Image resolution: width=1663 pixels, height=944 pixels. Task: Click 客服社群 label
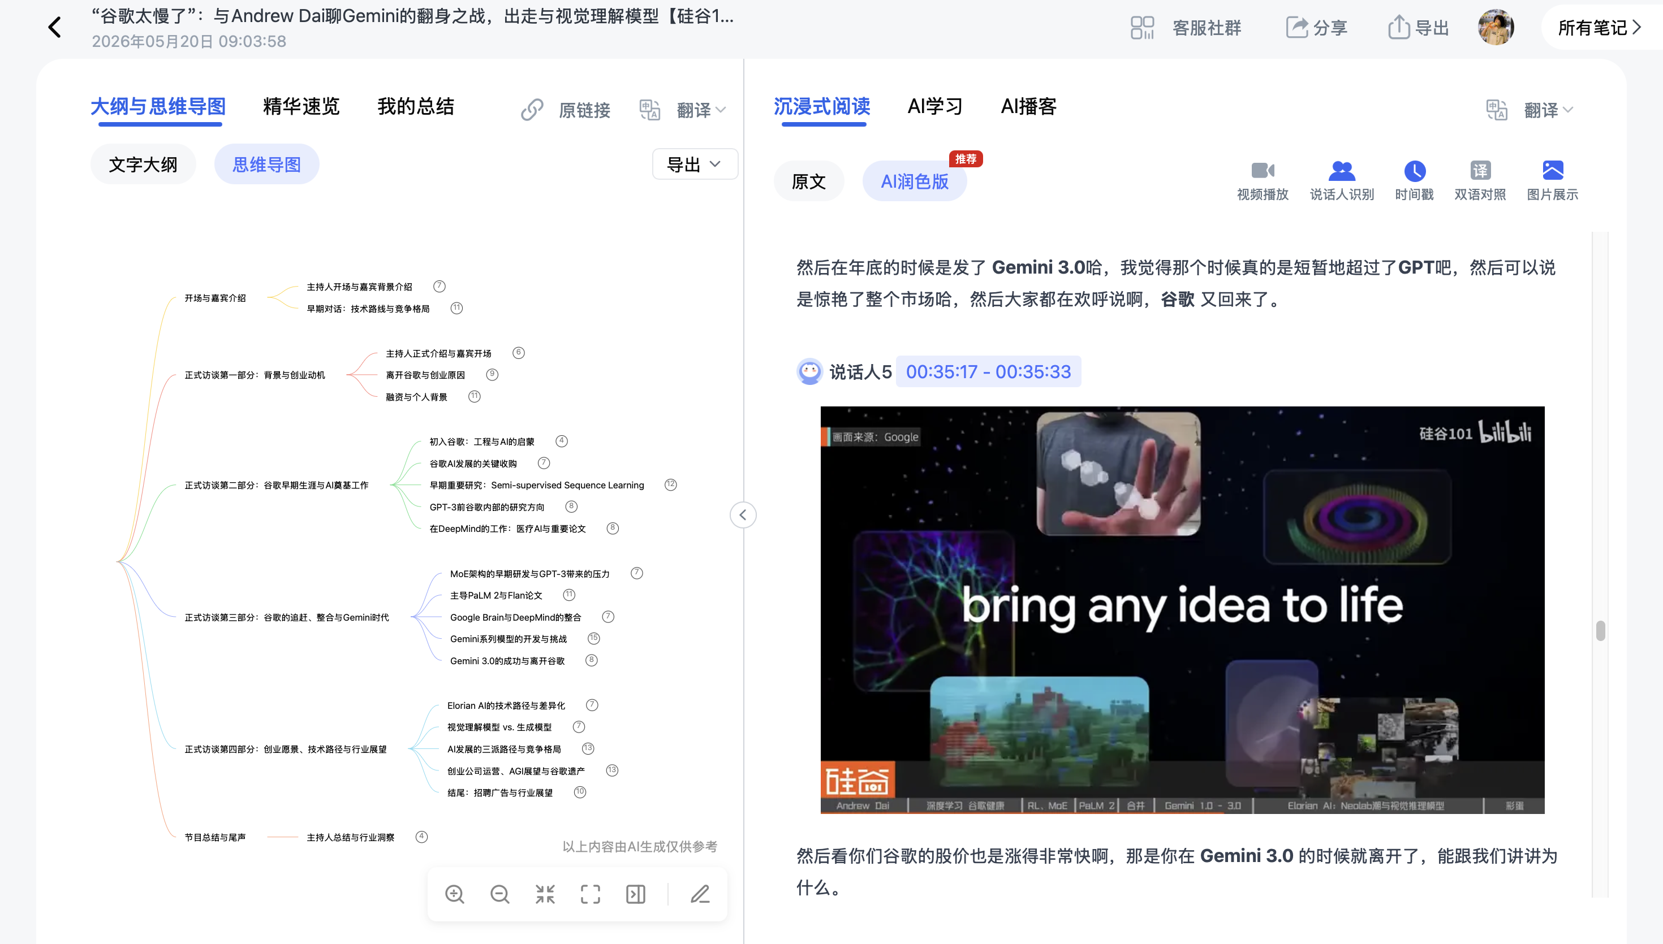coord(1207,27)
